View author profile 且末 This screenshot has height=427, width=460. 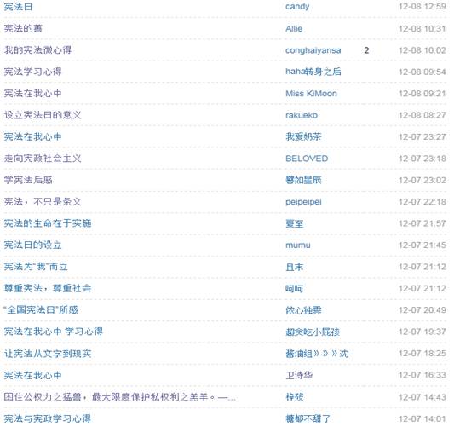click(294, 267)
